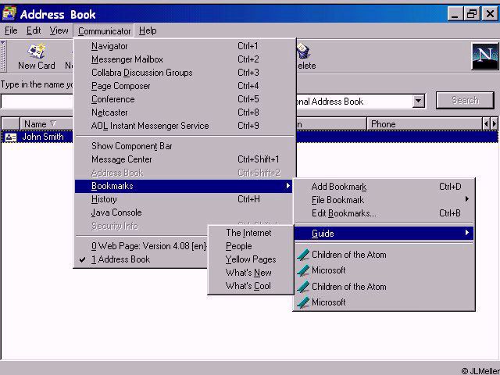Close the Address Book window
The image size is (500, 375).
[x=490, y=14]
